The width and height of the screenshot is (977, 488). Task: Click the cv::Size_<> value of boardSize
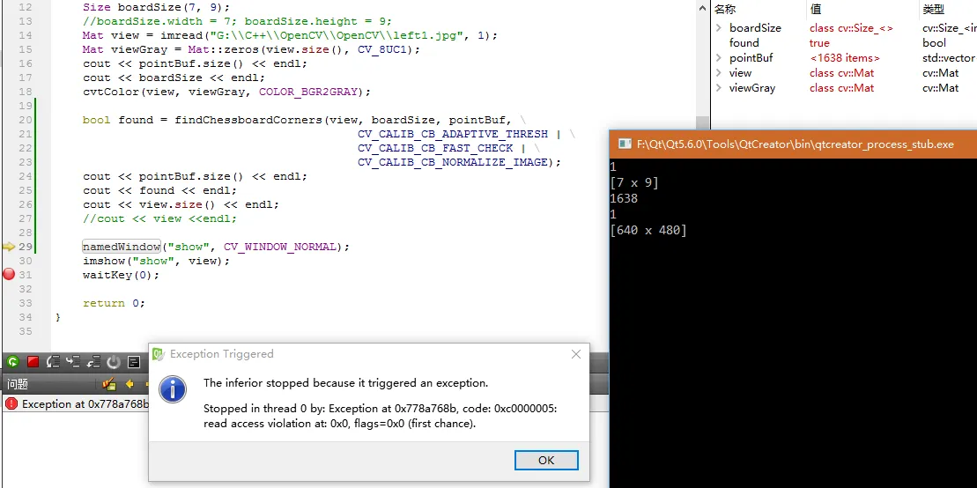coord(851,28)
